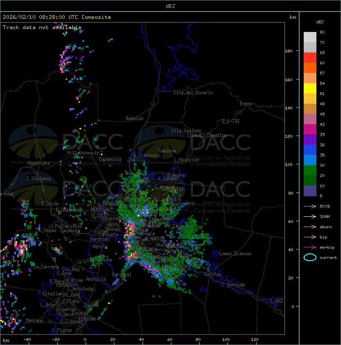Click the 'Villavicencio' place label

[83, 153]
